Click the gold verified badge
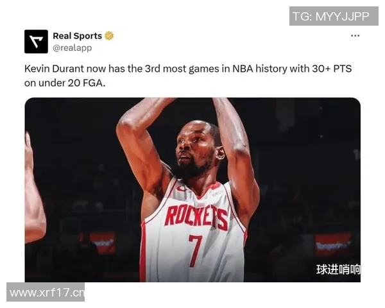The height and width of the screenshot is (308, 385). pyautogui.click(x=109, y=36)
